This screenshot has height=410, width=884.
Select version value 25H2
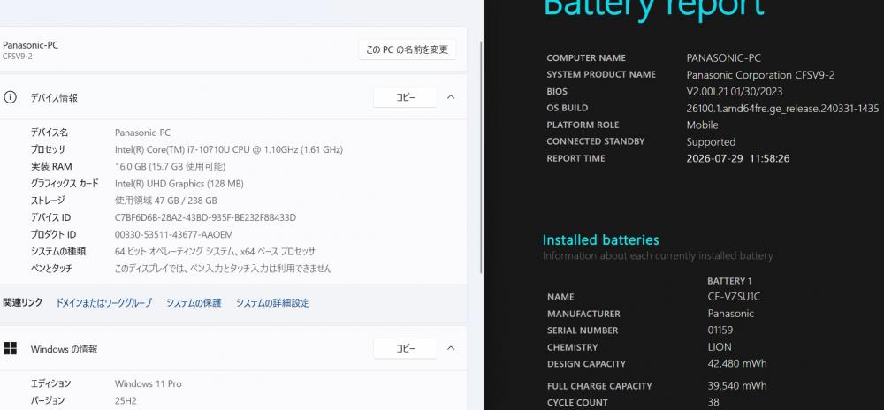click(x=126, y=401)
